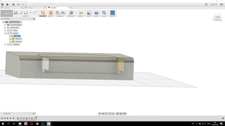This screenshot has height=126, width=225.
Task: Toggle root component visibility bulb
Action: (6, 22)
